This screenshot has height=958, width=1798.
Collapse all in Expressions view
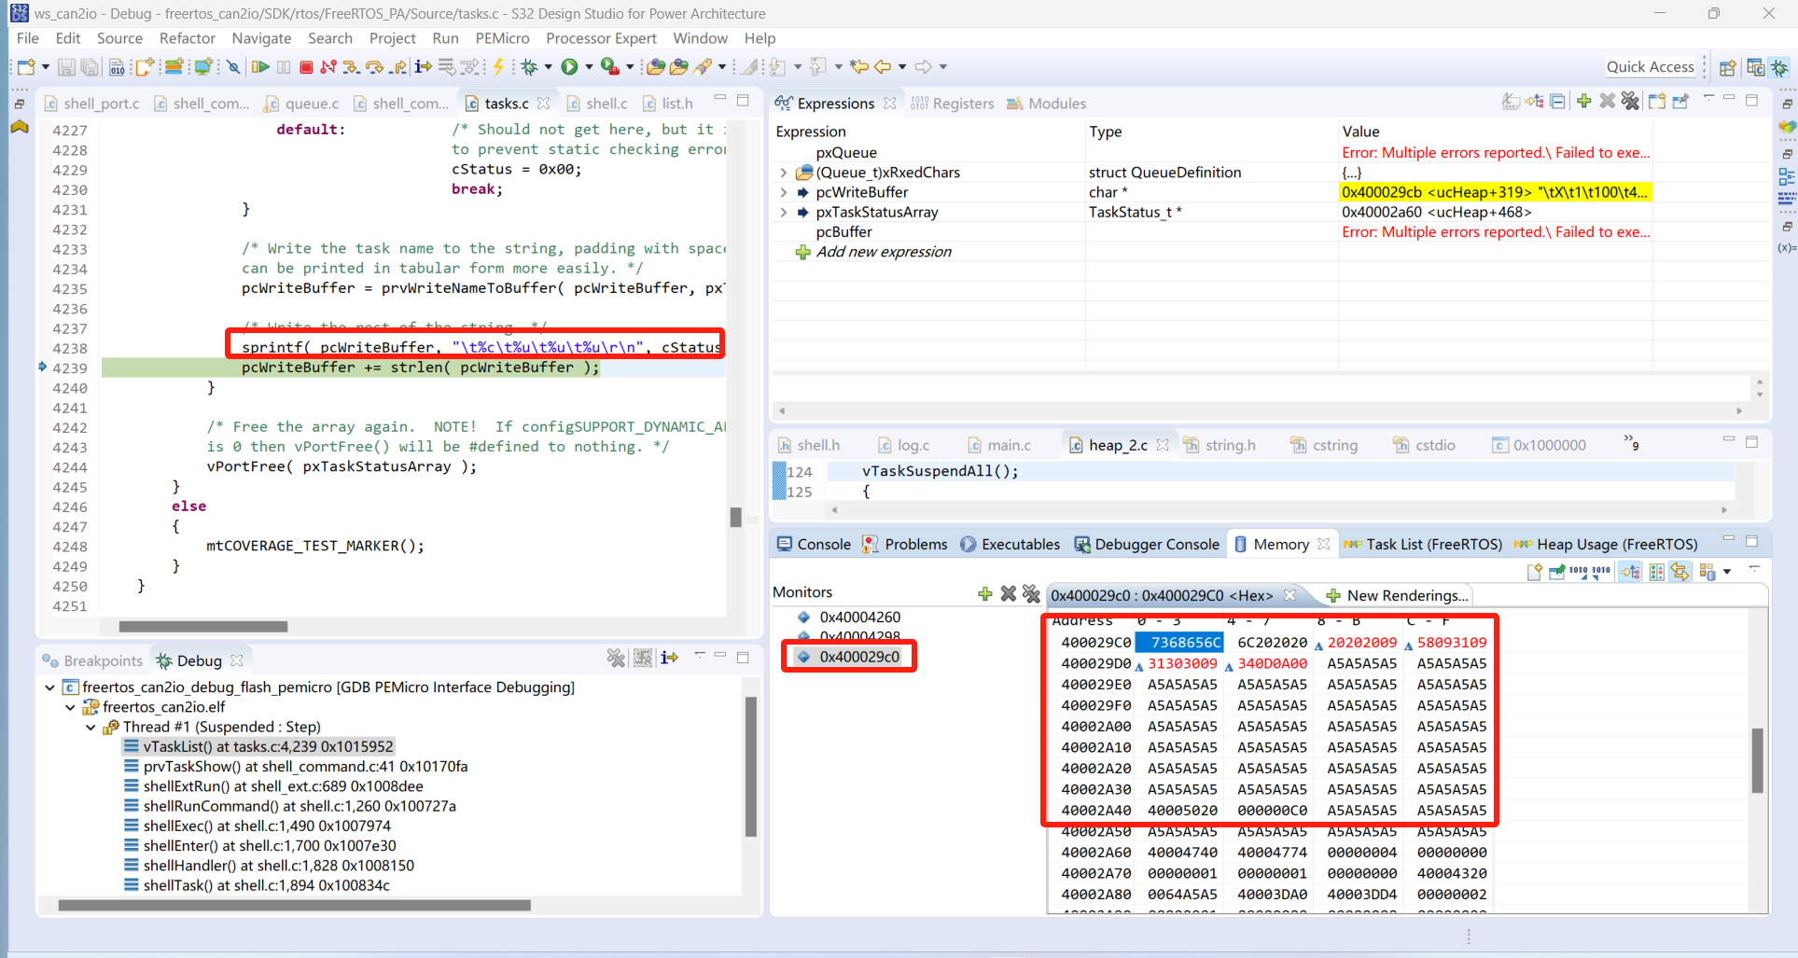[x=1558, y=101]
